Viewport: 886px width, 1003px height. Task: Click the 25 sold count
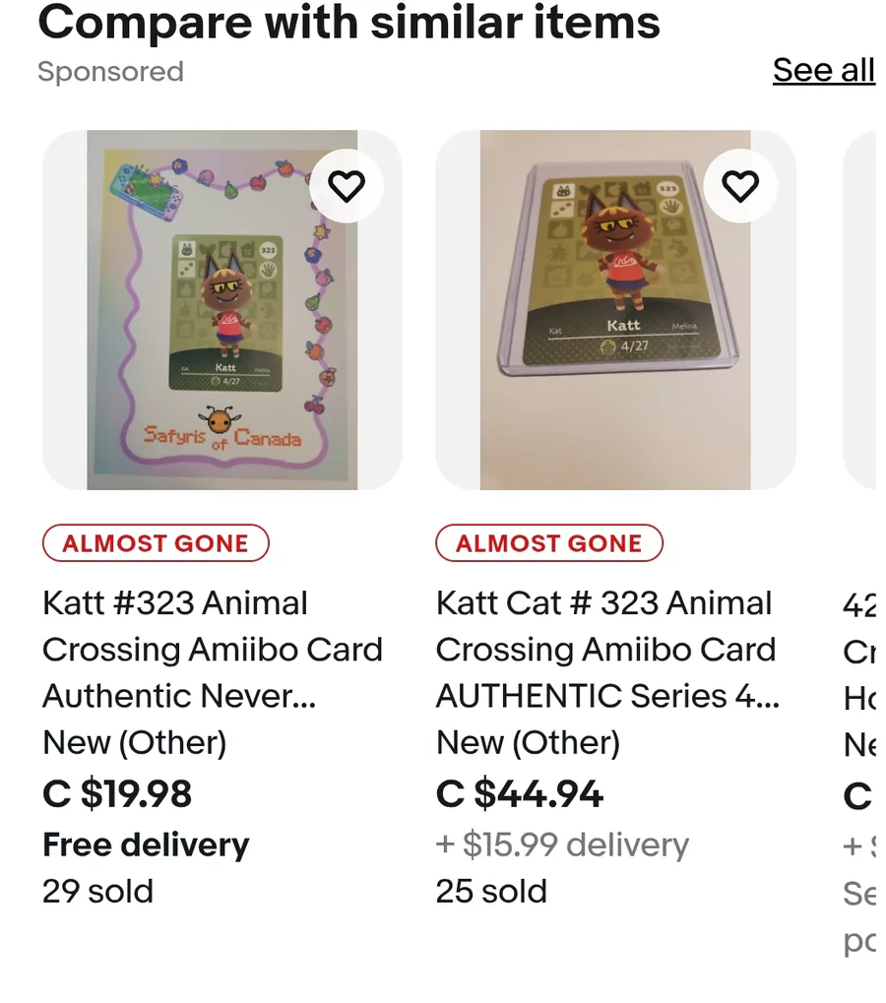coord(491,891)
